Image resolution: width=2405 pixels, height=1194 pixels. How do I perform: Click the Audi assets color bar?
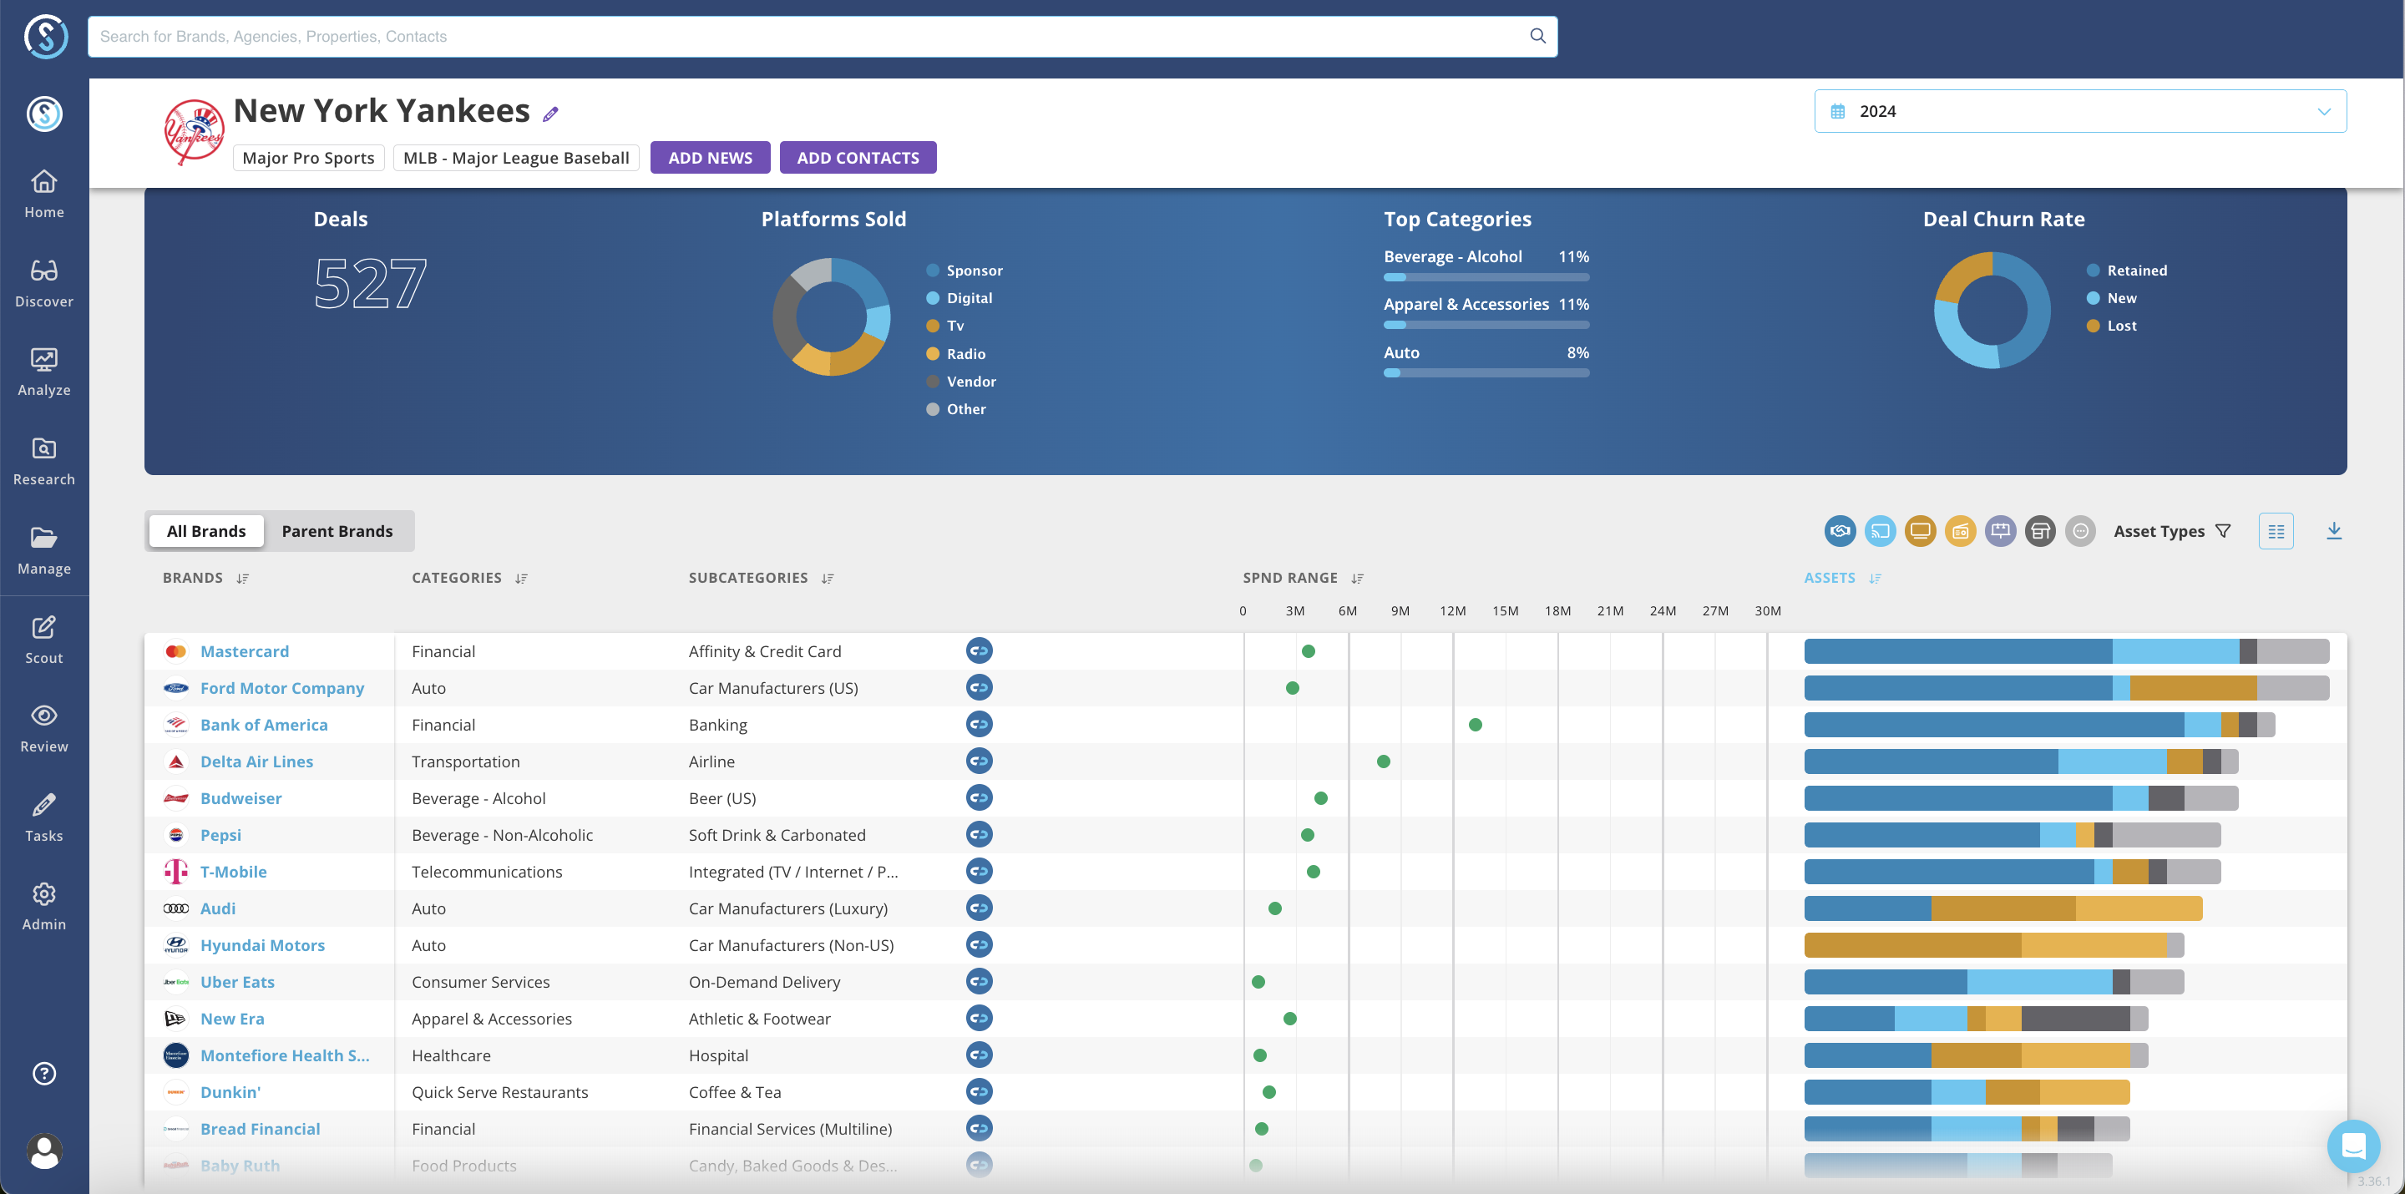click(2002, 908)
